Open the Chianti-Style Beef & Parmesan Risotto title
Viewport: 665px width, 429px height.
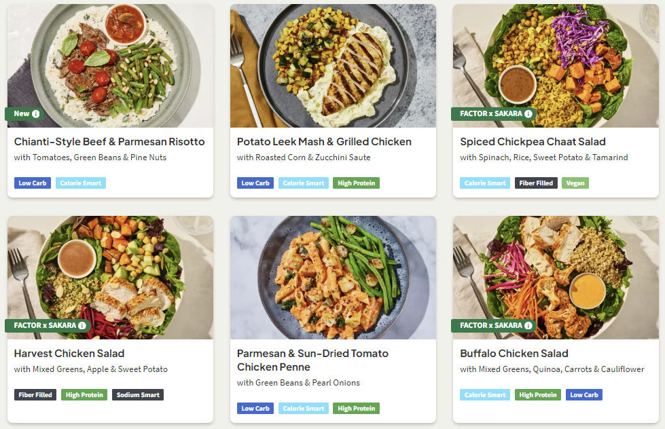point(109,142)
